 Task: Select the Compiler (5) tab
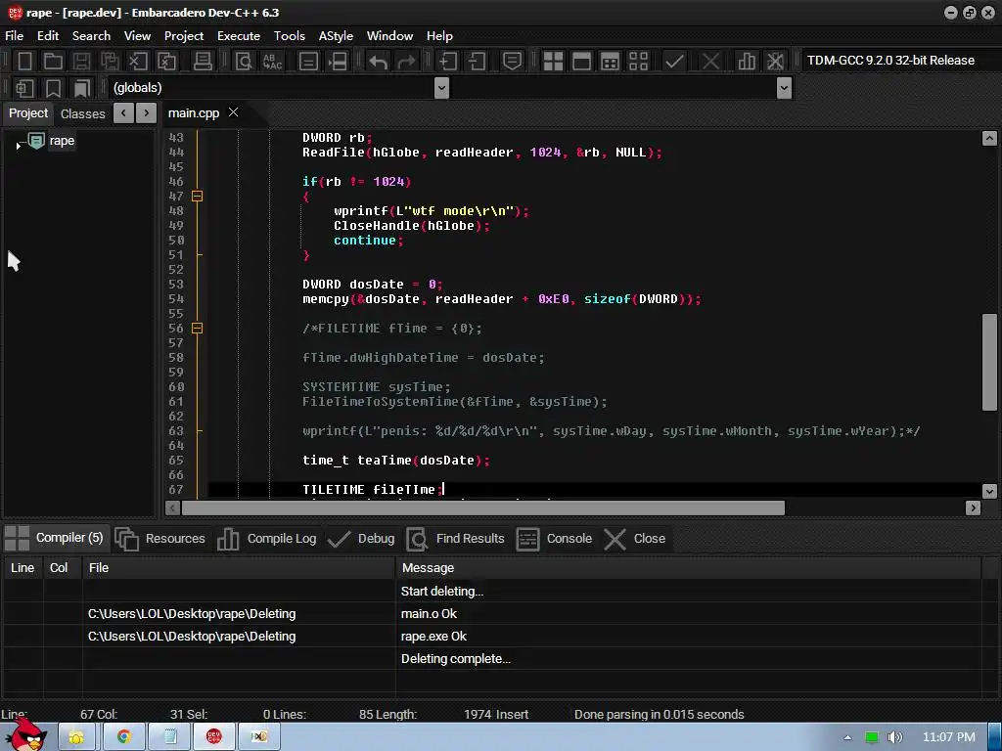55,538
